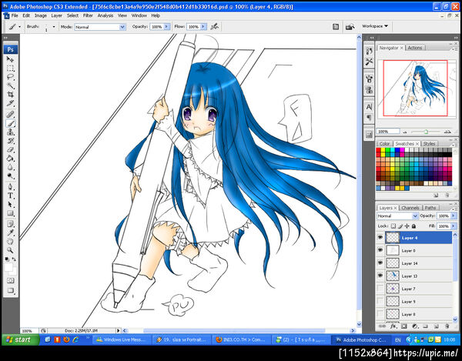Viewport: 462px width, 361px height.
Task: Select the Paint Bucket tool
Action: (10, 159)
